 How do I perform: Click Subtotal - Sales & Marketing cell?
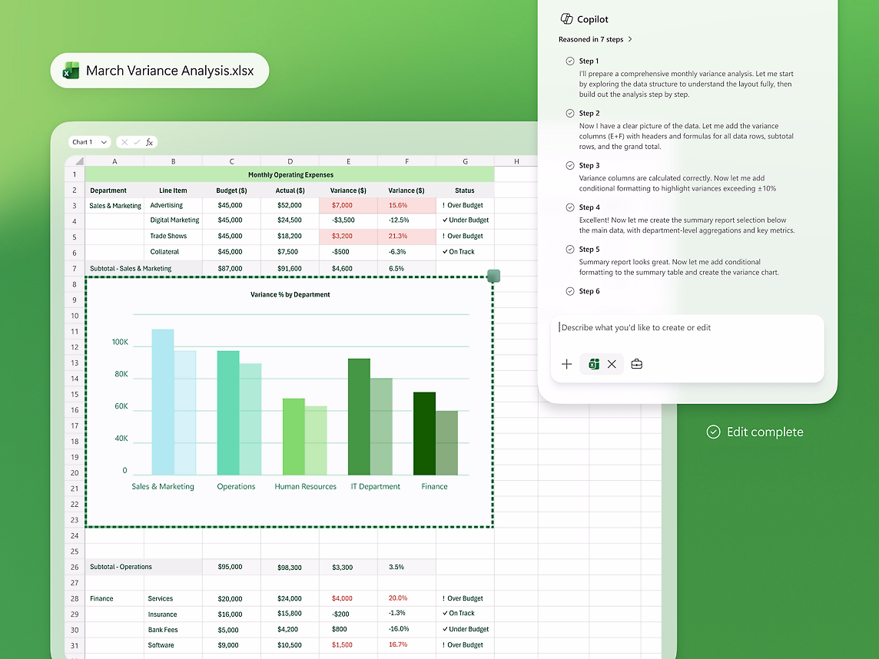[x=144, y=268]
